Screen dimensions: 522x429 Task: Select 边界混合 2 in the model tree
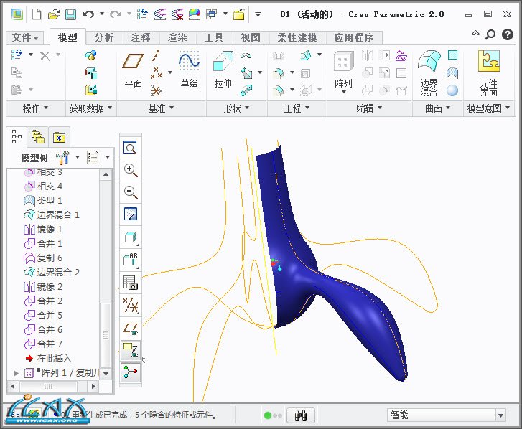58,273
